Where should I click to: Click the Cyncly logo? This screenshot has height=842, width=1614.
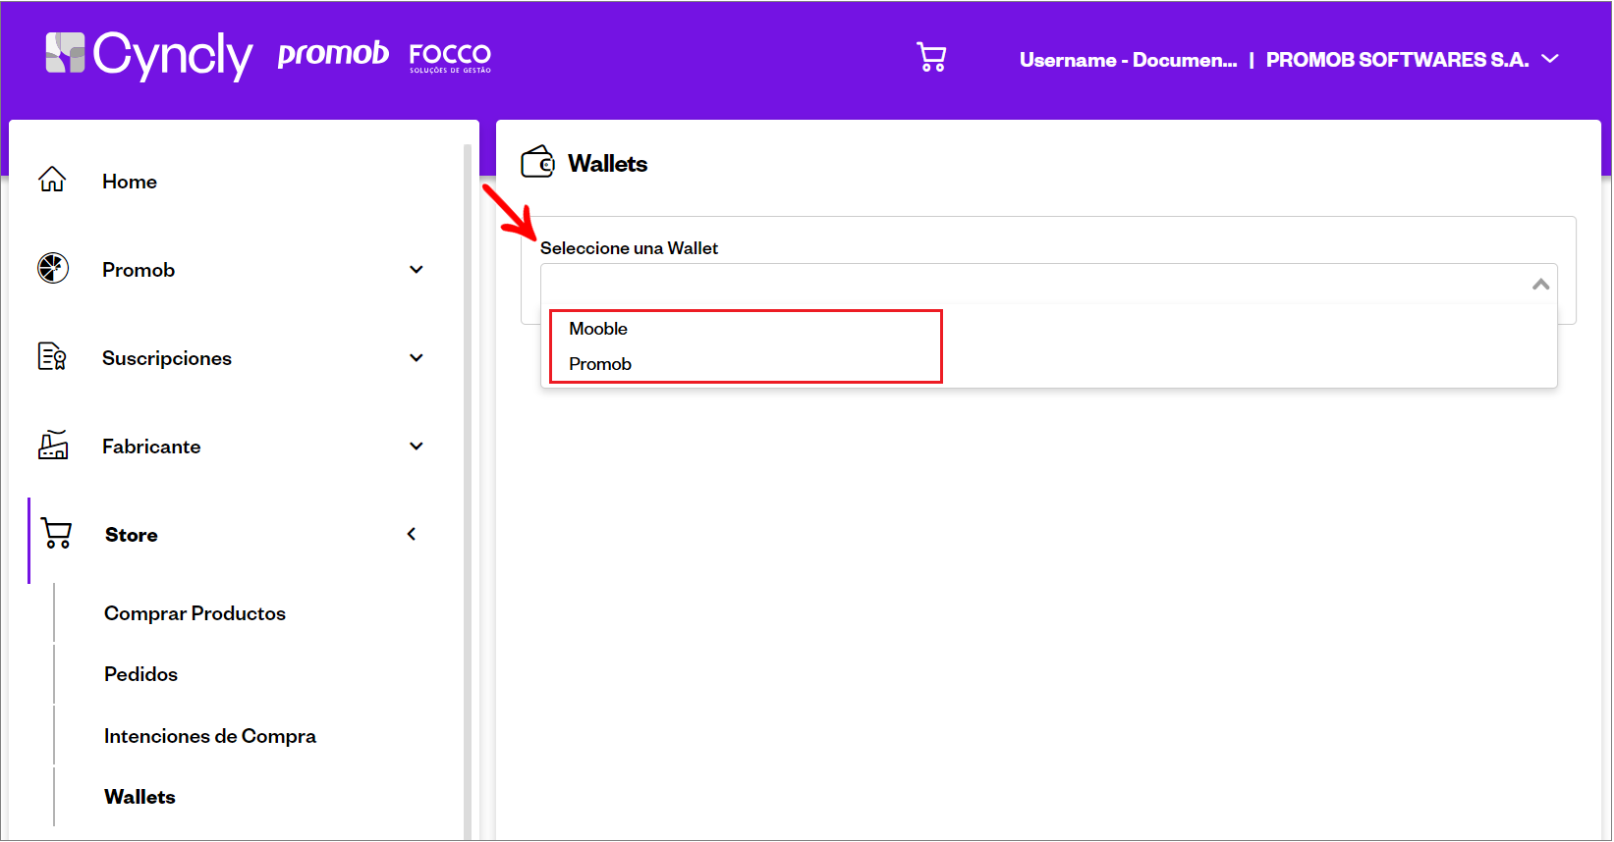(149, 55)
